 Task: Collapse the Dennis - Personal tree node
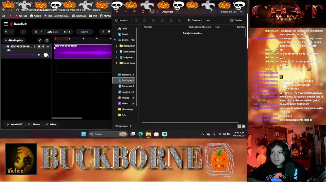coord(115,40)
